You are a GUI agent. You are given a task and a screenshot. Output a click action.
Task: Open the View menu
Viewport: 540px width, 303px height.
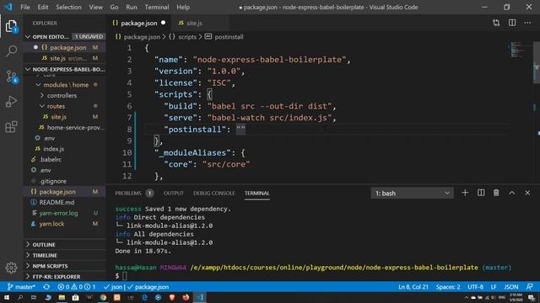(95, 8)
